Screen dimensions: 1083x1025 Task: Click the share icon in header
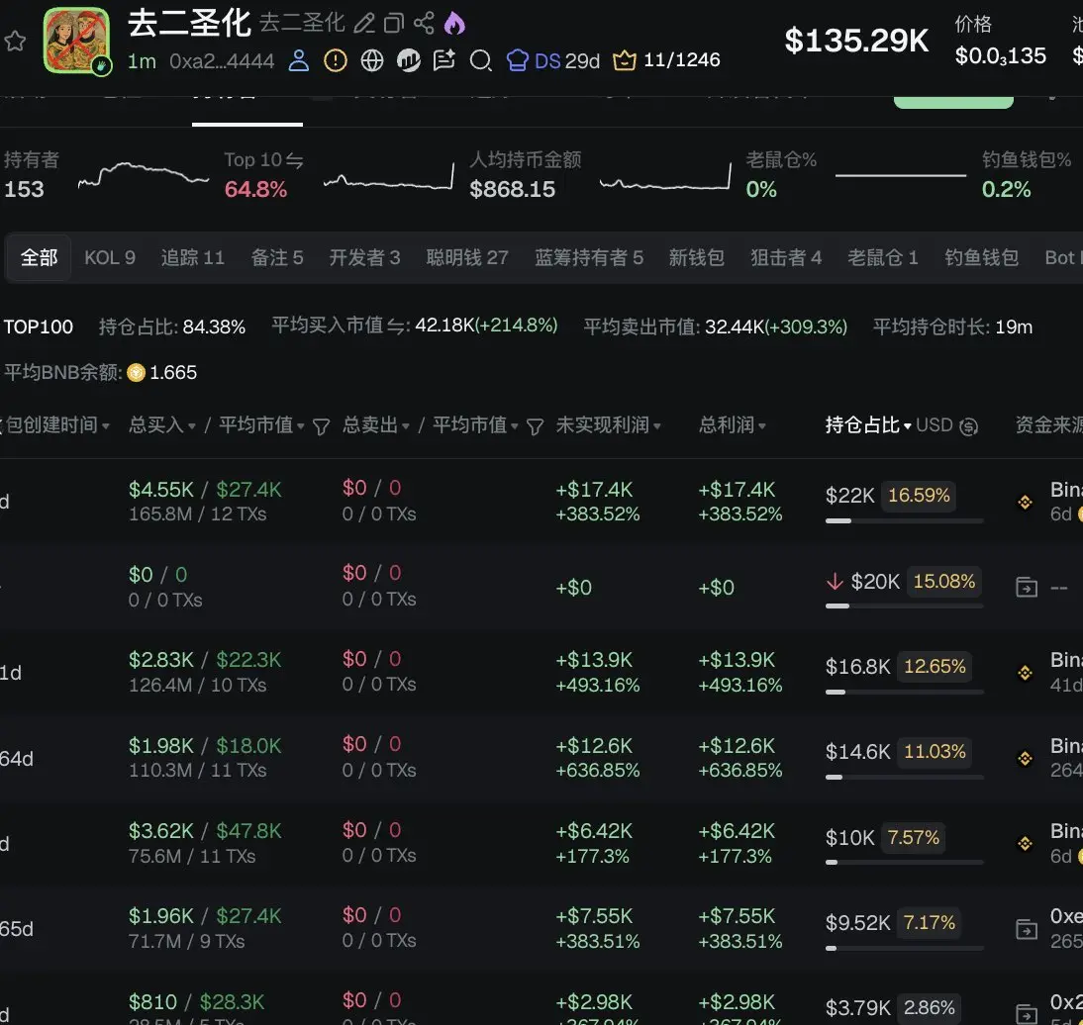pos(424,23)
